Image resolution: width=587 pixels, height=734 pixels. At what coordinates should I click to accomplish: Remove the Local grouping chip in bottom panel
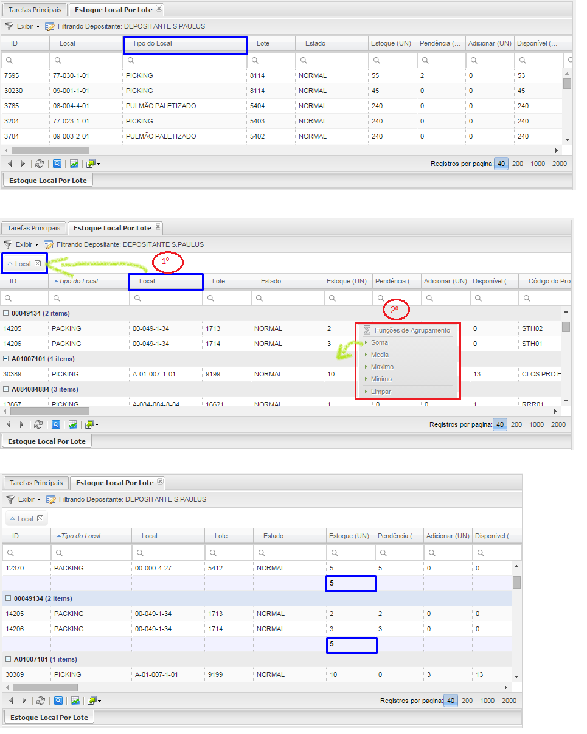pos(40,519)
